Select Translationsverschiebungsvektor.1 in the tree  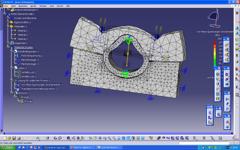point(39,89)
